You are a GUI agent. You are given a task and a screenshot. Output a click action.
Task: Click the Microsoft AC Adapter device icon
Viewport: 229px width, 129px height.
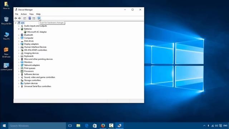(x=25, y=32)
